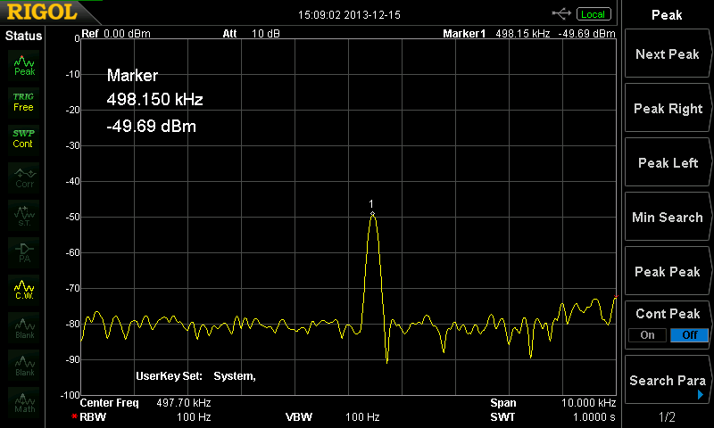
Task: Open the Peak menu header
Action: click(x=667, y=15)
